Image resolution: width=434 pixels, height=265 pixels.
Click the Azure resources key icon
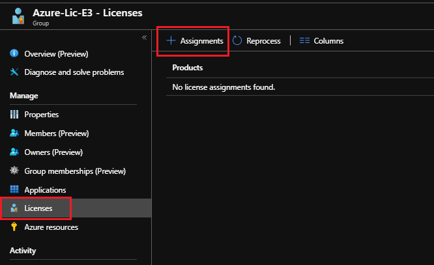click(14, 227)
